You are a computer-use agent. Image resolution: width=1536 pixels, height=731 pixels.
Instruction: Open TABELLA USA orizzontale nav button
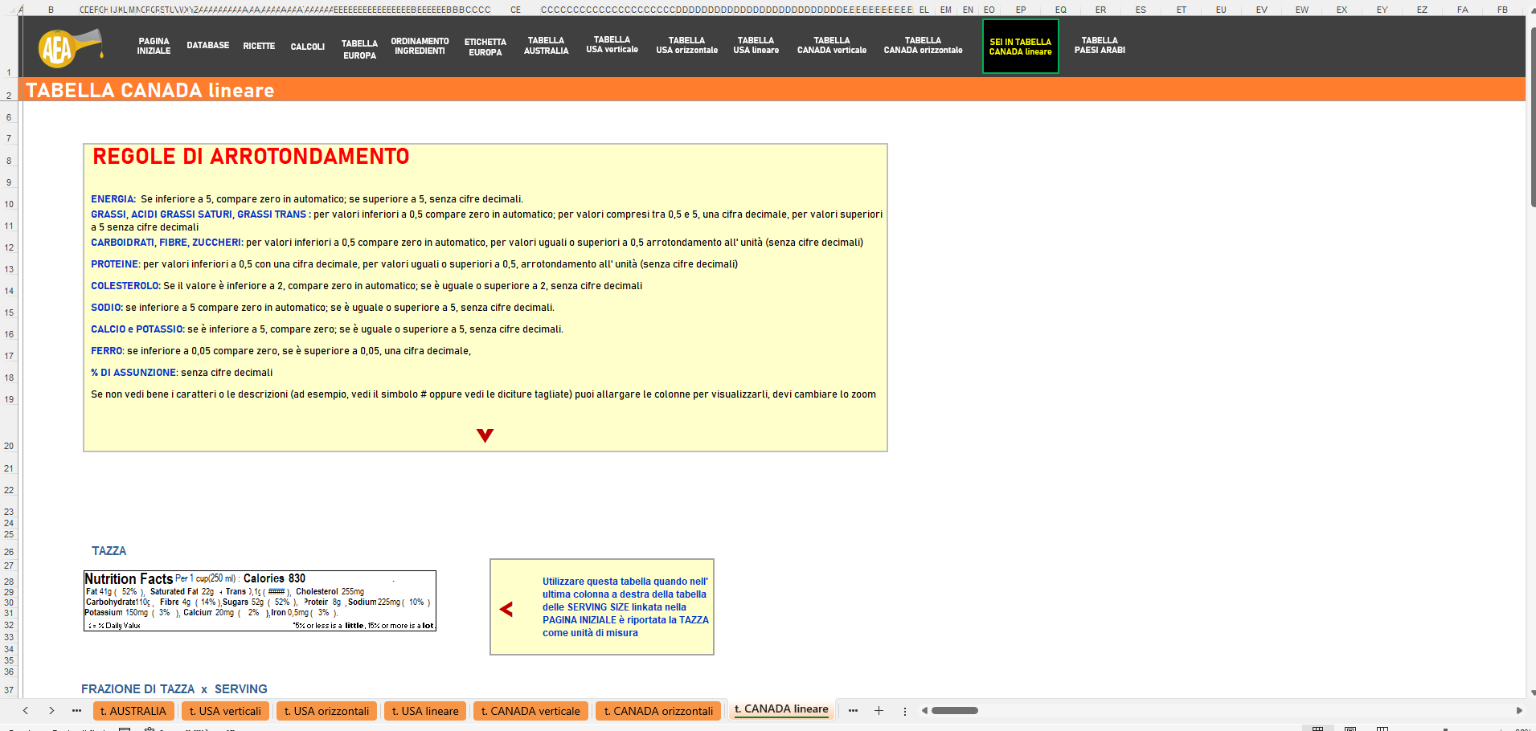pos(687,45)
